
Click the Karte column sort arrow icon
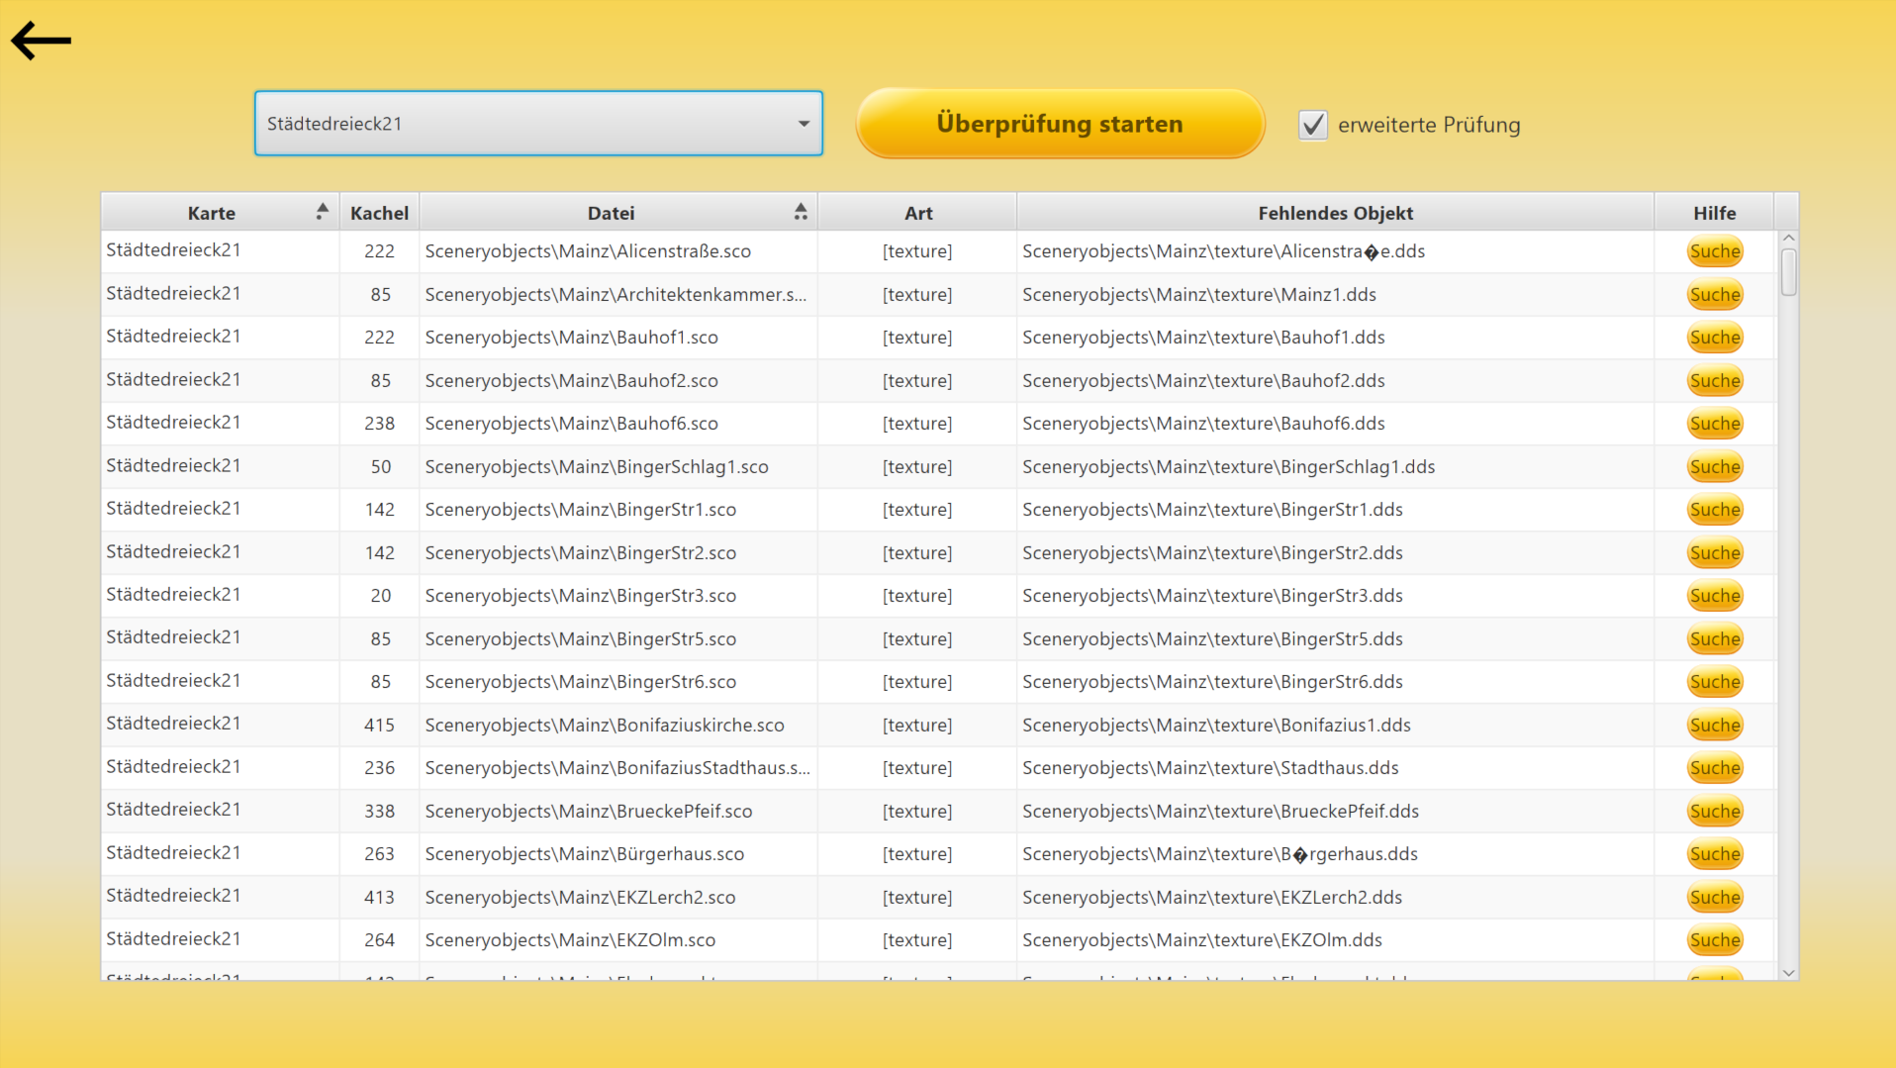click(x=322, y=211)
